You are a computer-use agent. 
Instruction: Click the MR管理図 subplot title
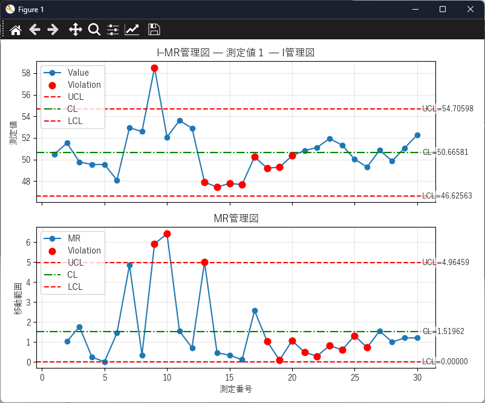[236, 218]
